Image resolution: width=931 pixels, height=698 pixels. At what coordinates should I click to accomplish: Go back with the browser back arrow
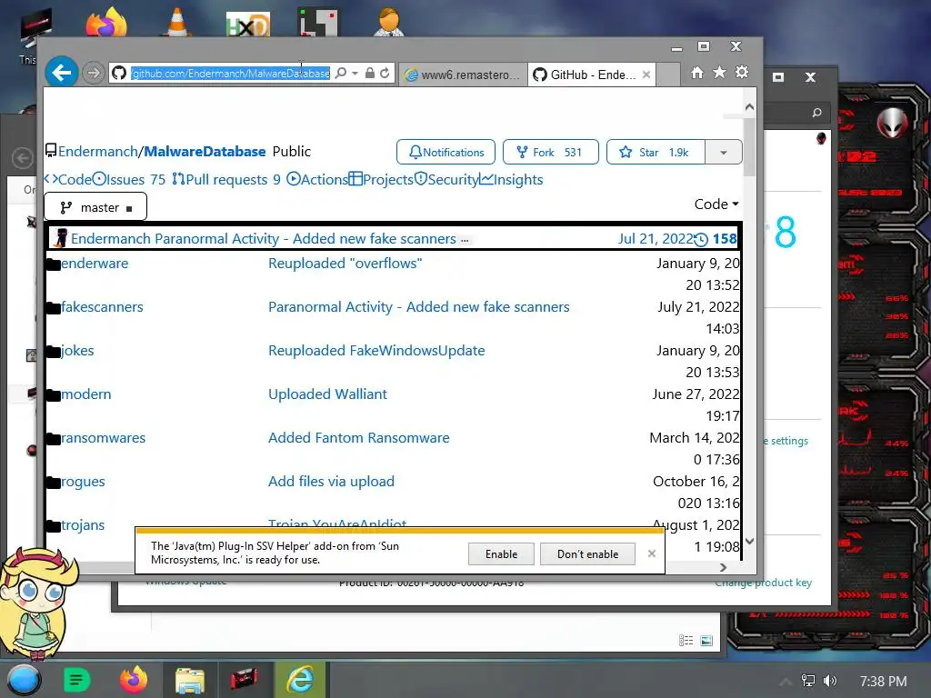[x=62, y=73]
